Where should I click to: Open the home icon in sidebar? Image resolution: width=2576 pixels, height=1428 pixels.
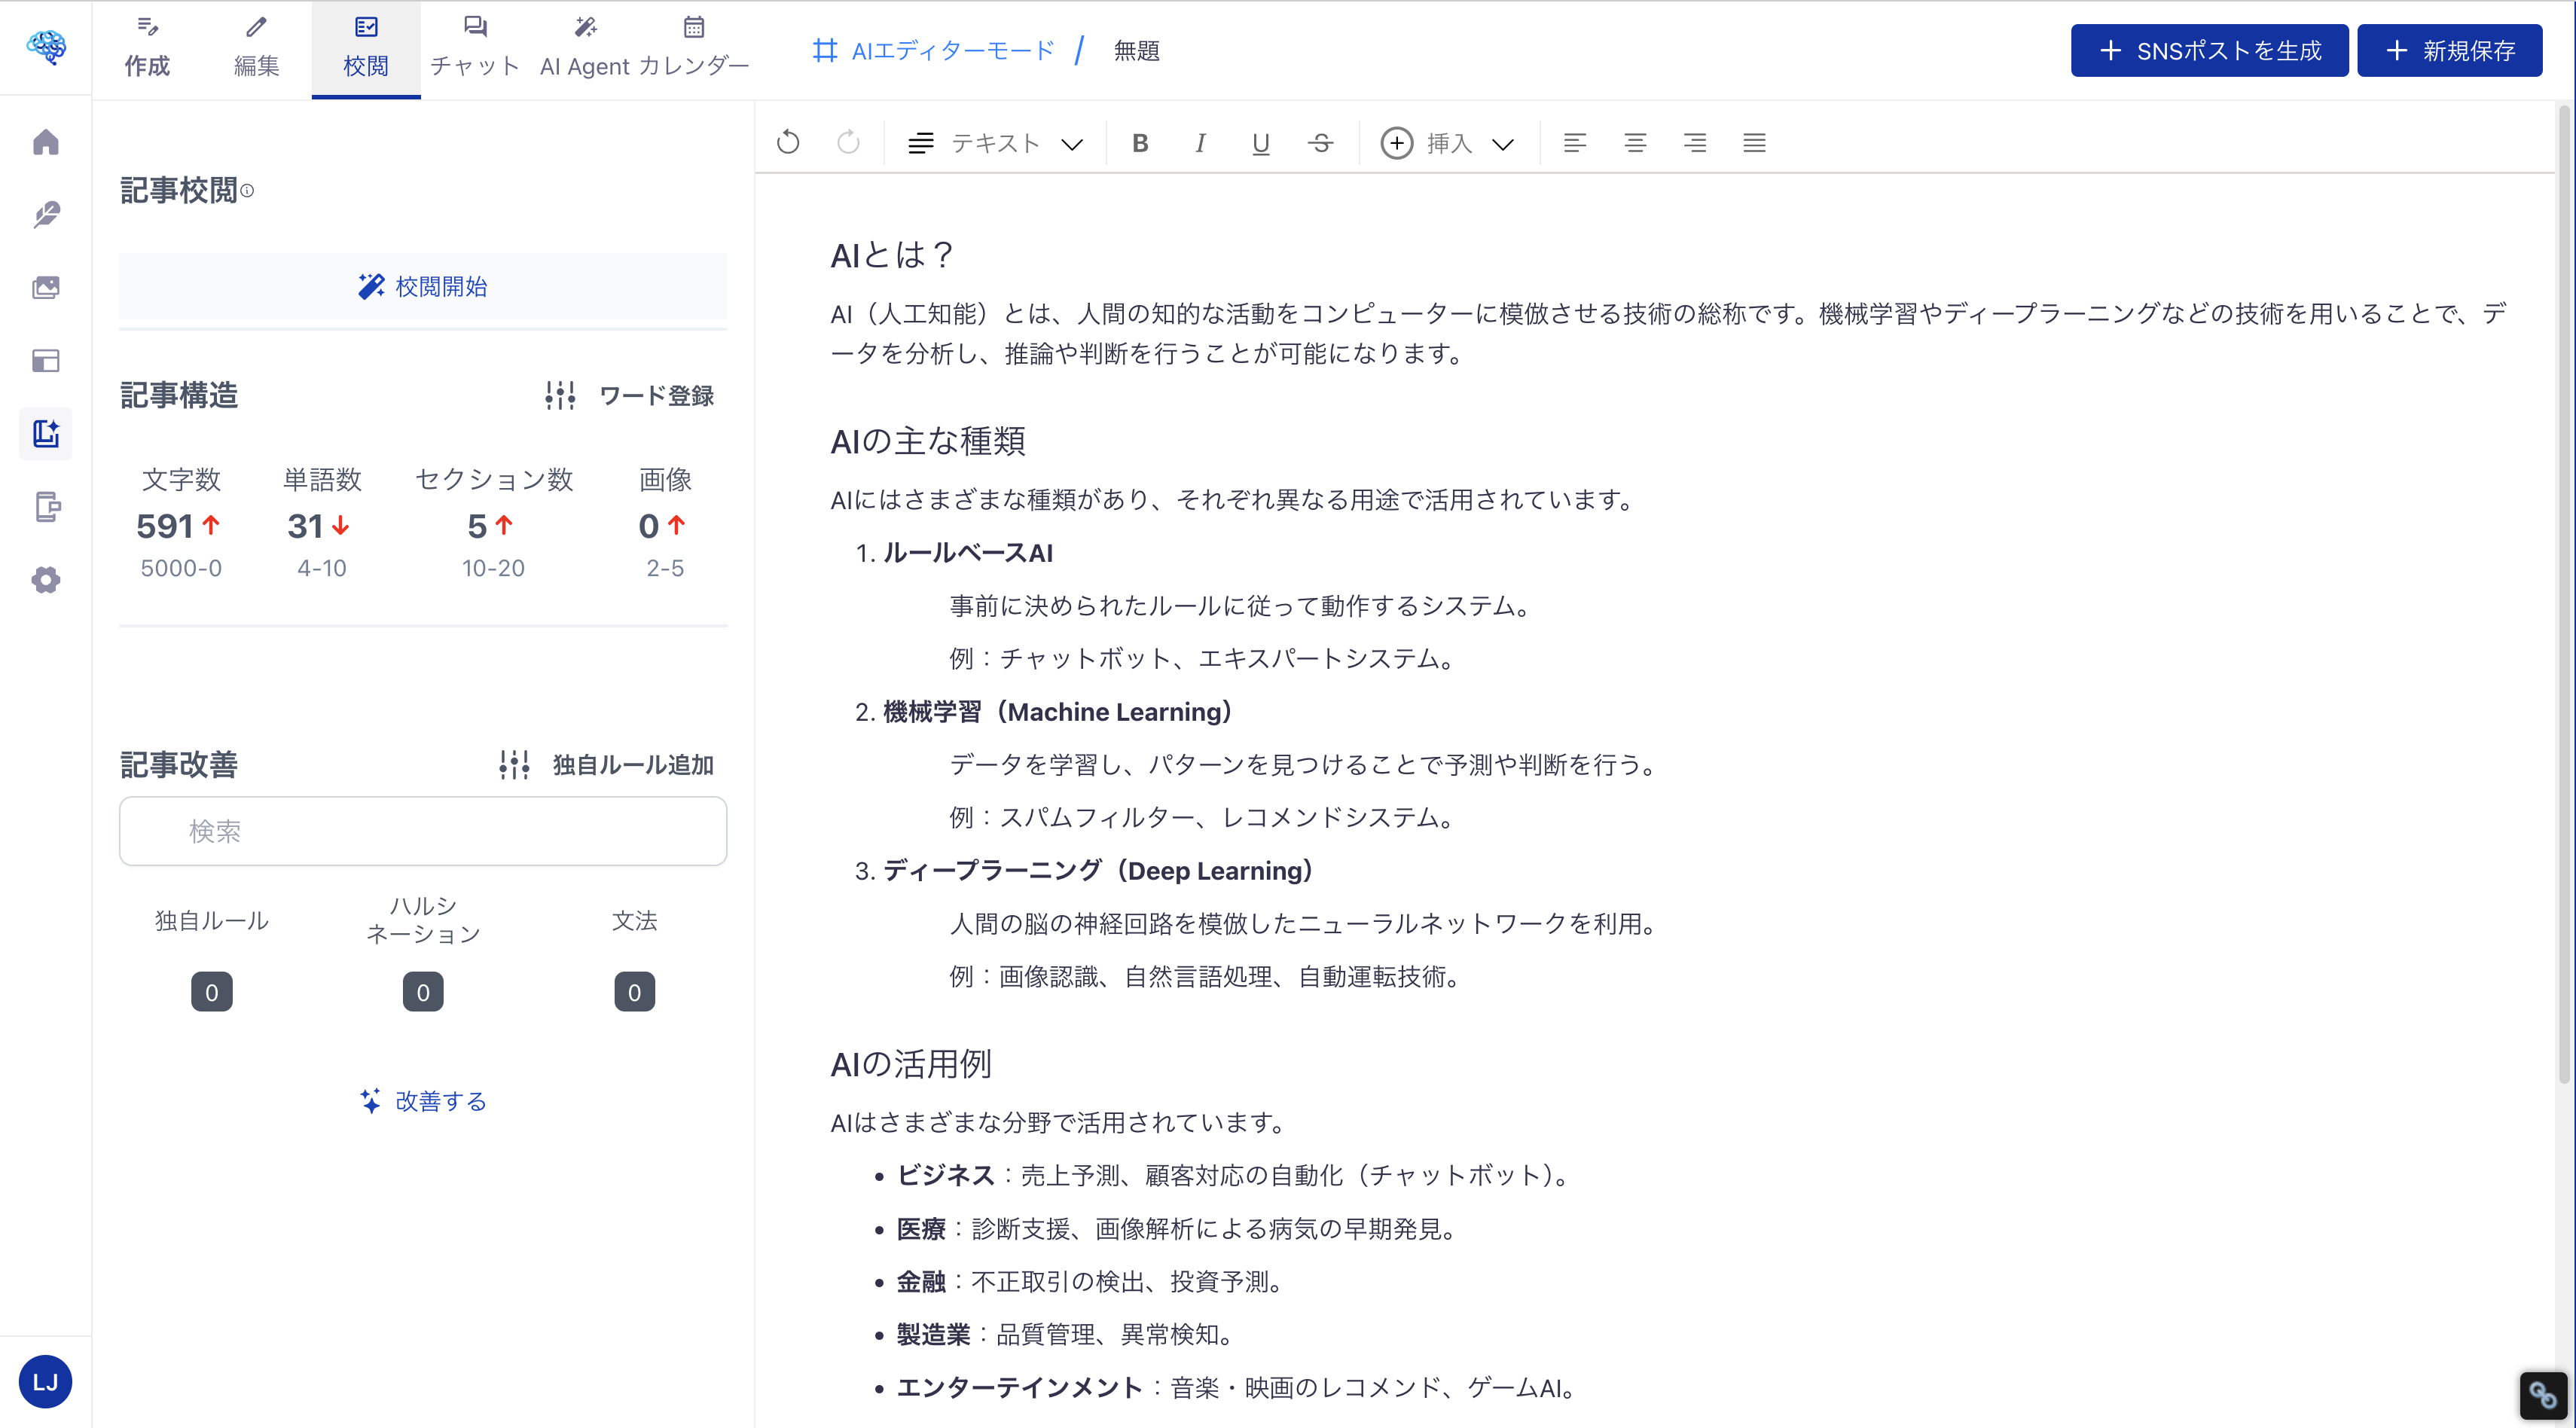(46, 142)
